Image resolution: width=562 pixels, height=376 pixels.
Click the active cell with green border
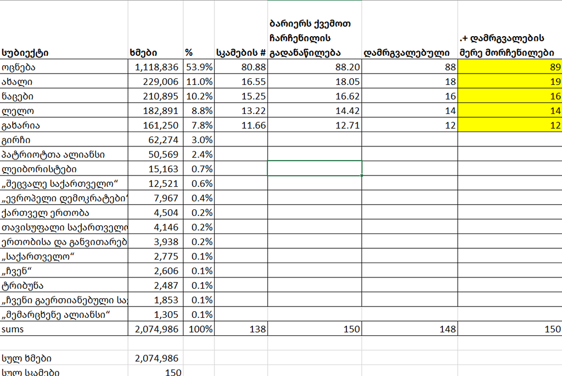(314, 168)
